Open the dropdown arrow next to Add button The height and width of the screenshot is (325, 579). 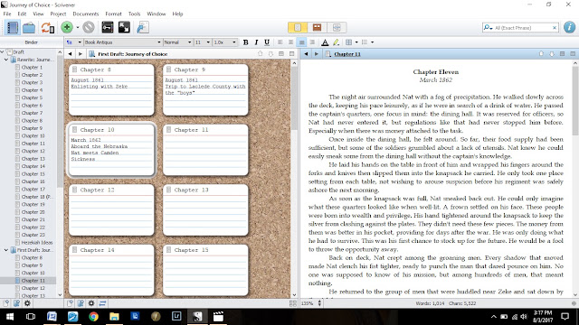point(78,28)
